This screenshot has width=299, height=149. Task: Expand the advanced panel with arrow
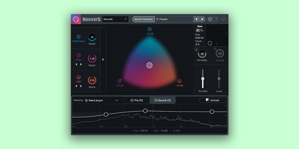point(104,59)
